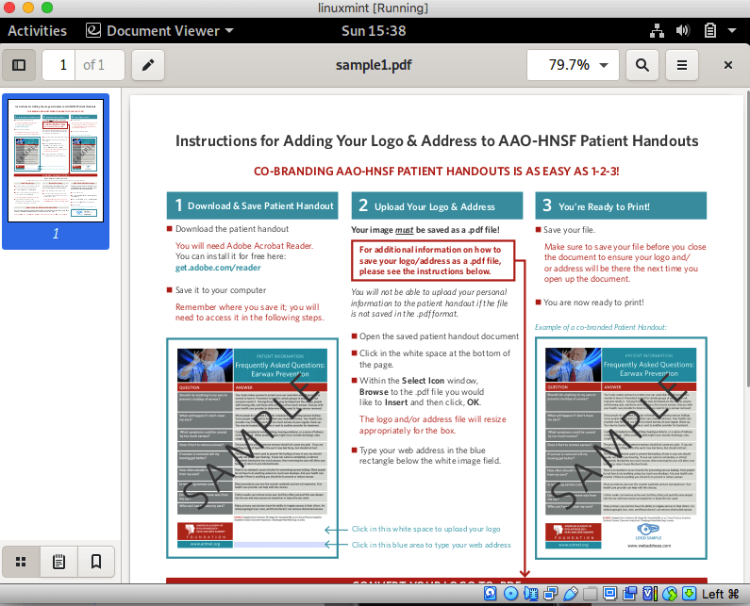Click the VirtualBox shared folders icon

pyautogui.click(x=590, y=594)
